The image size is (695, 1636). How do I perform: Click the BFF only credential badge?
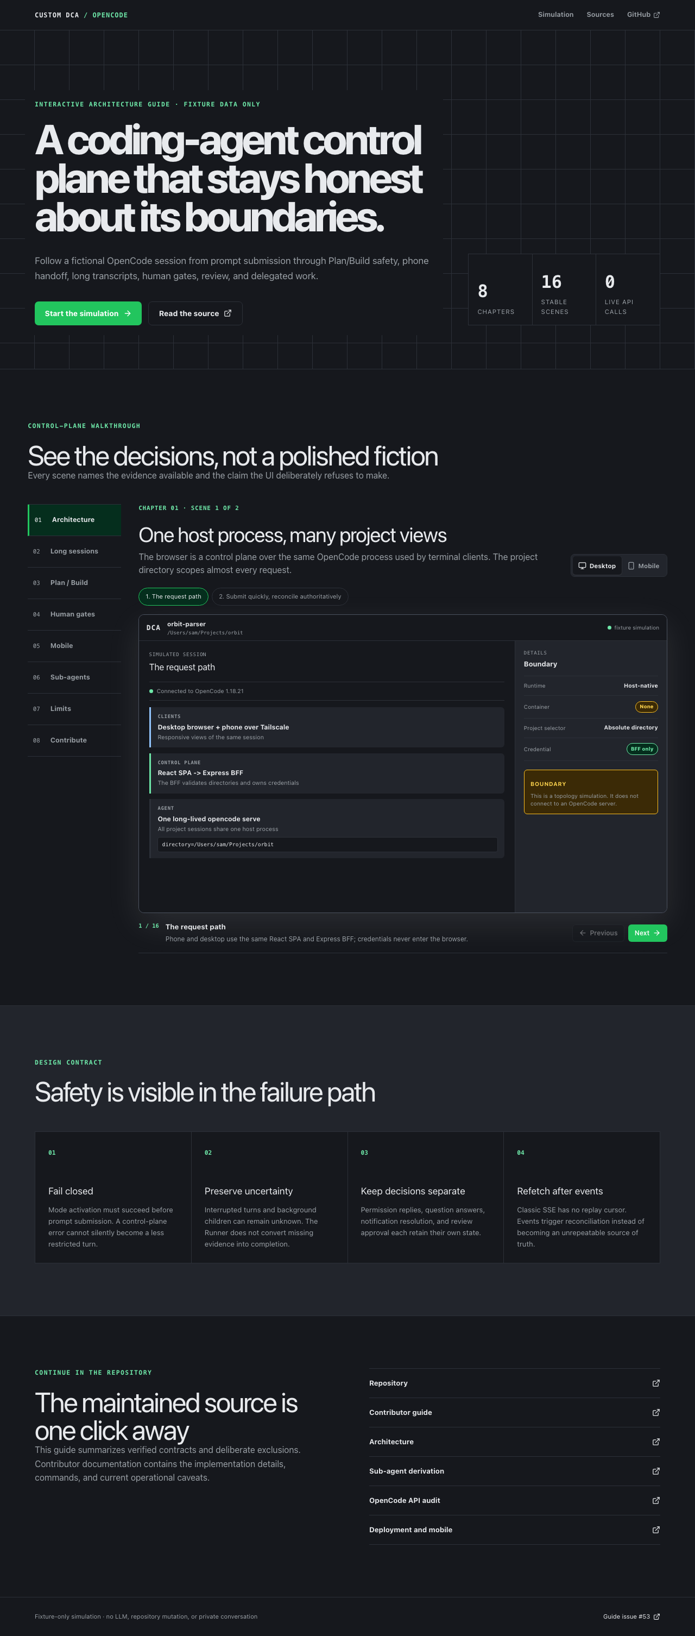tap(642, 749)
